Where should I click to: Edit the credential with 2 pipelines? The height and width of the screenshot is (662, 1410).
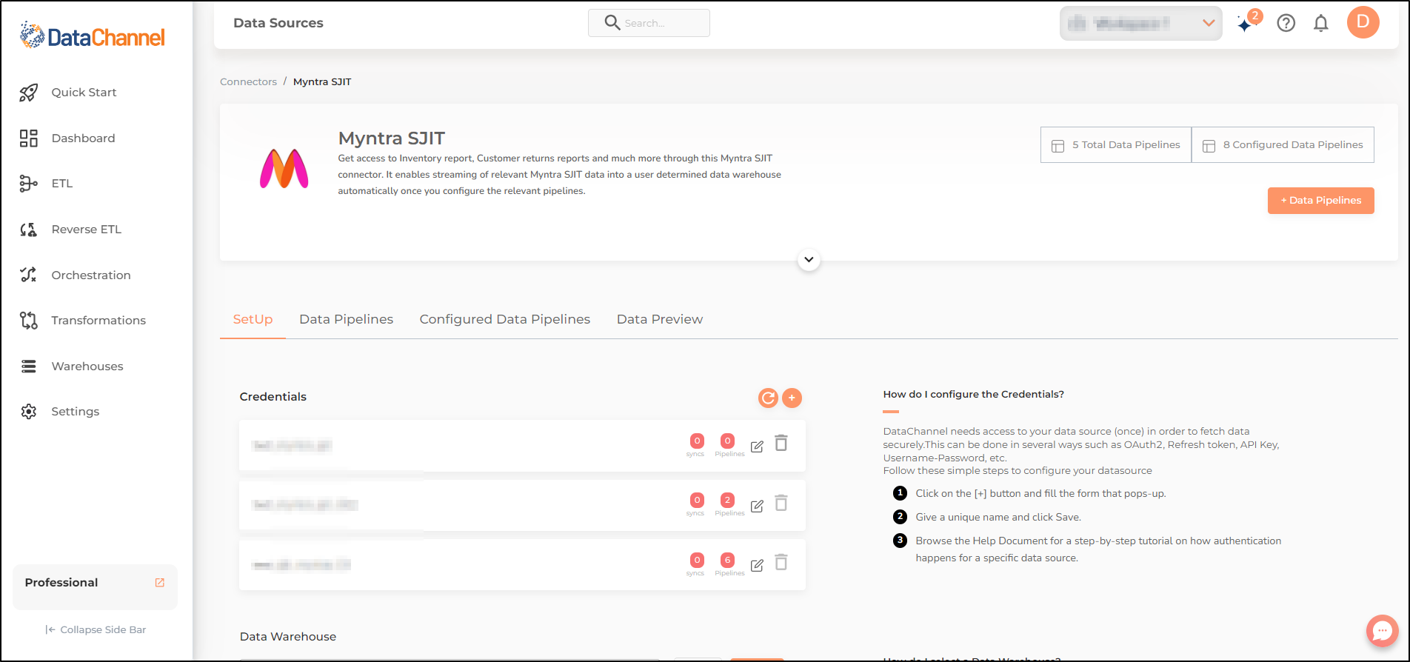tap(757, 506)
